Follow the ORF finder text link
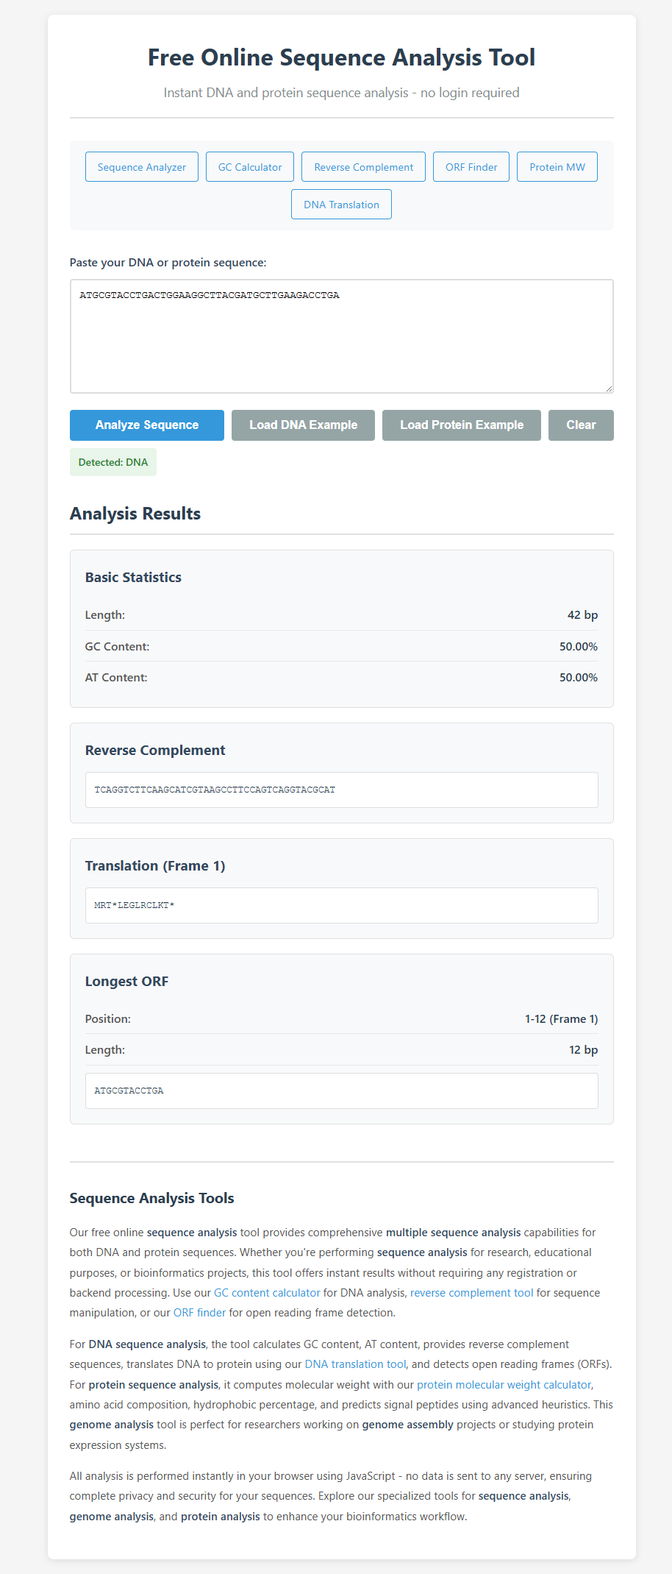672x1574 pixels. click(199, 1313)
